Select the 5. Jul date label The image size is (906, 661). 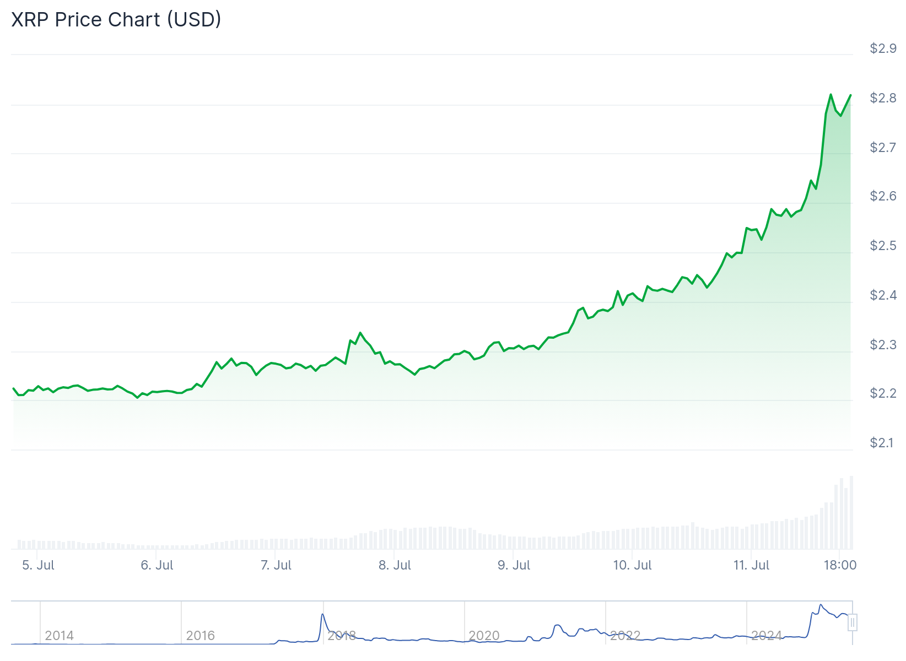[38, 566]
